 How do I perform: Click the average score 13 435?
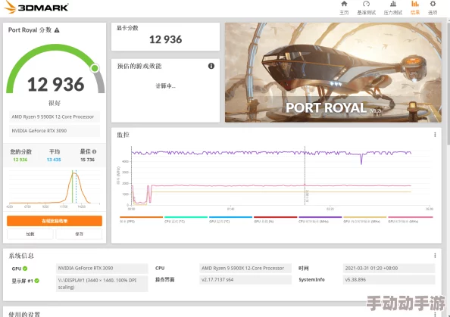click(54, 160)
